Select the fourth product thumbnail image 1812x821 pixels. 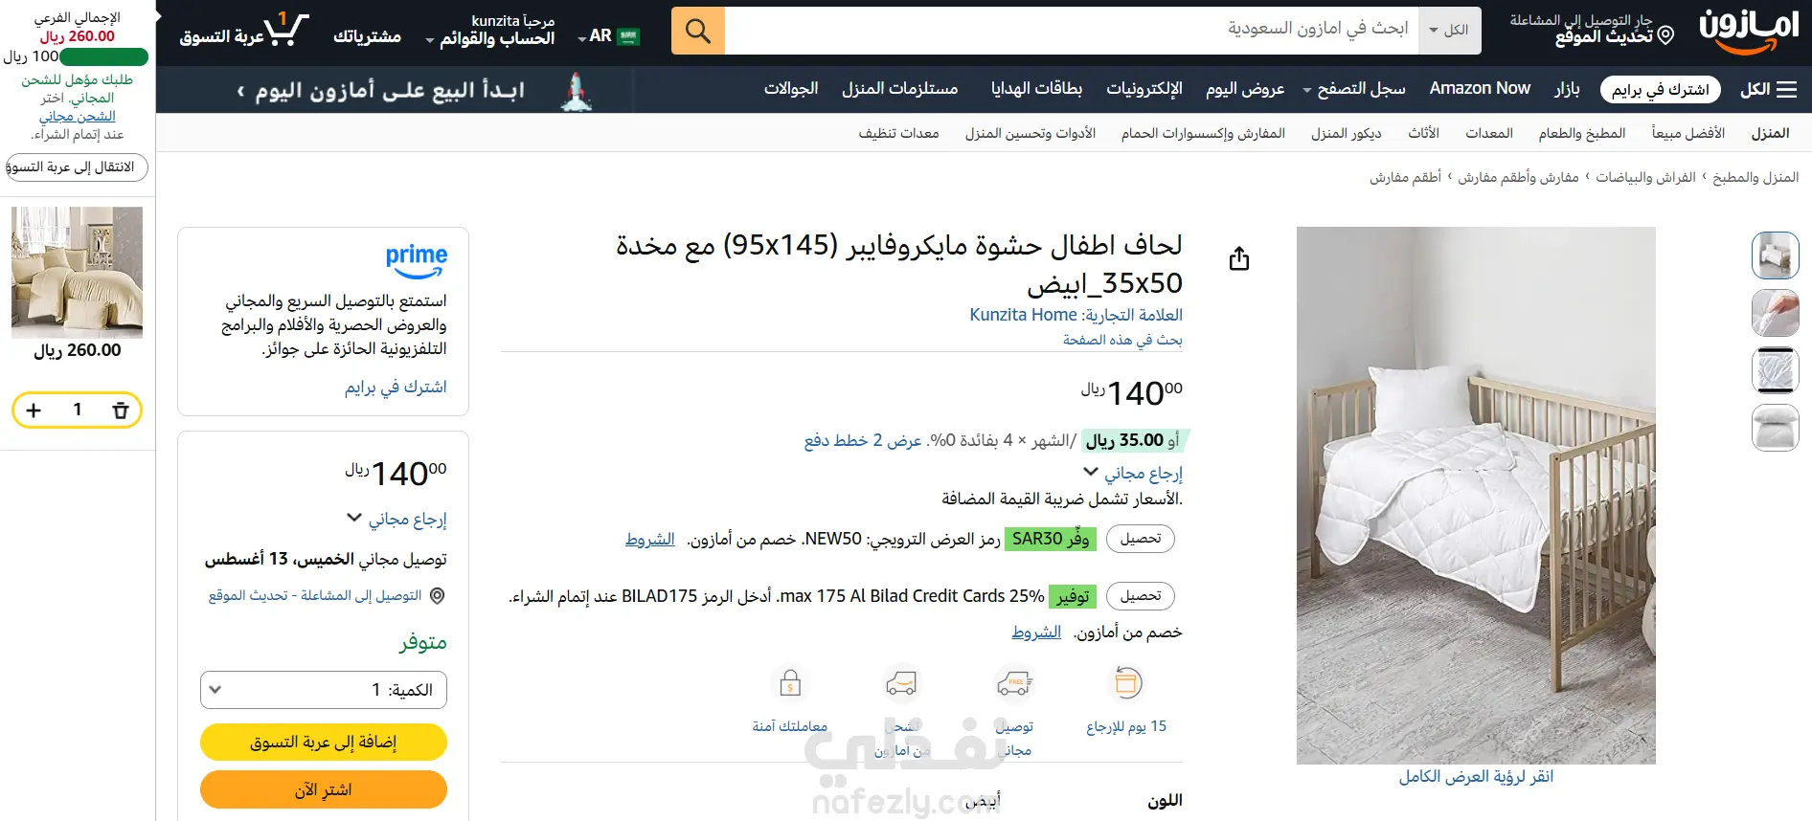click(1776, 428)
